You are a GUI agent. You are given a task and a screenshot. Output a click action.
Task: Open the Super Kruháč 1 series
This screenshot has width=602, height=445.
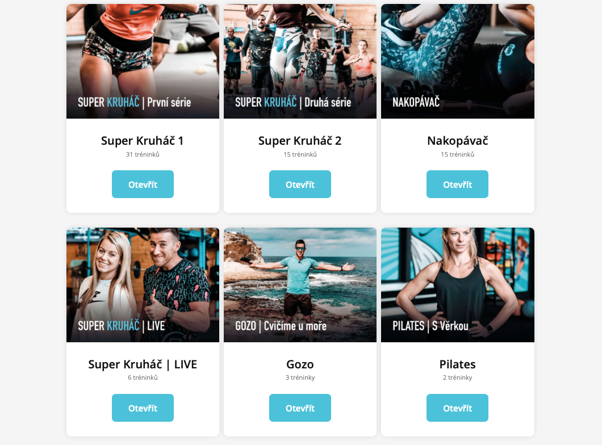[x=143, y=184]
